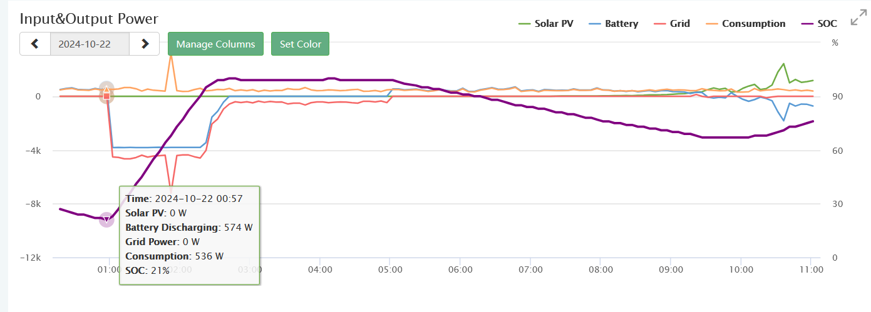Click the red Grid legend line

click(x=659, y=24)
